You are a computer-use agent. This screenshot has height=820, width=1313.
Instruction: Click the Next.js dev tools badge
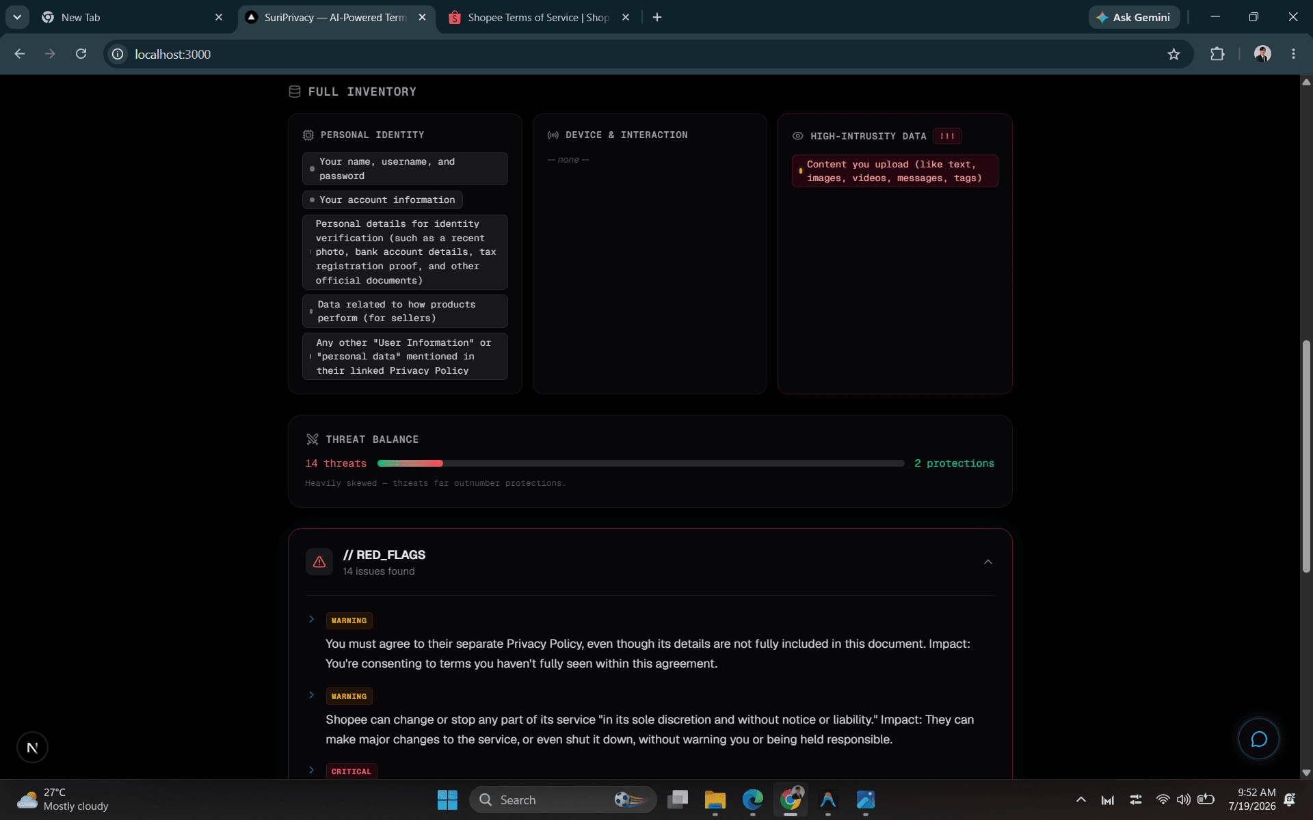(x=32, y=748)
